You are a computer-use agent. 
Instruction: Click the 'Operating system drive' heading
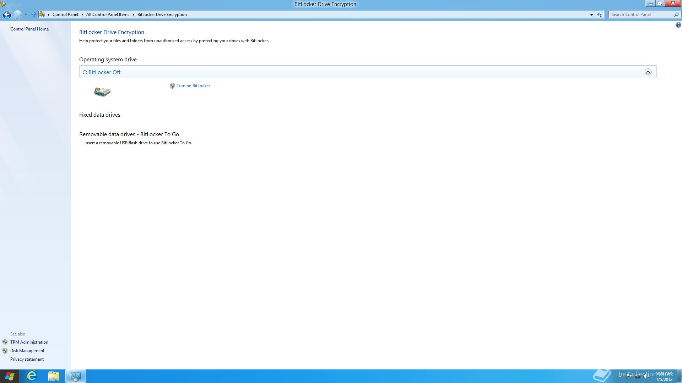pyautogui.click(x=108, y=60)
